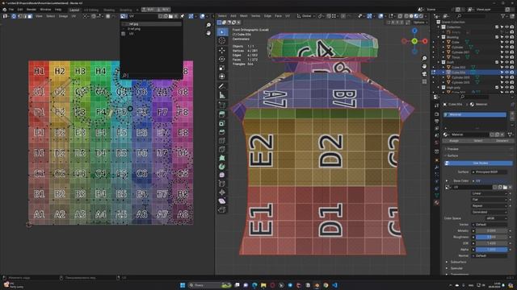Click the Deselect button in material panel

(x=502, y=141)
